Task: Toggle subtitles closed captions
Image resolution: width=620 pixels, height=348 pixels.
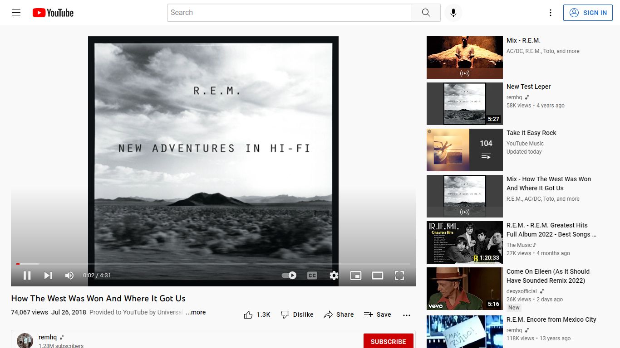Action: tap(312, 275)
